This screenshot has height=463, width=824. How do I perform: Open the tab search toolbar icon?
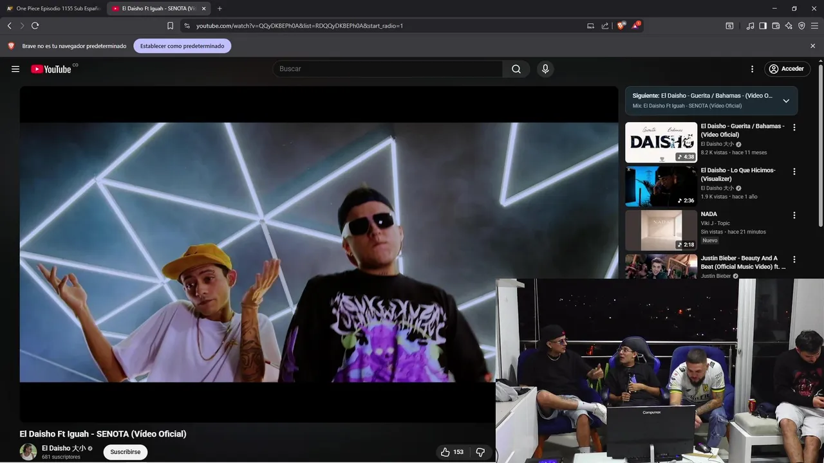tap(729, 26)
